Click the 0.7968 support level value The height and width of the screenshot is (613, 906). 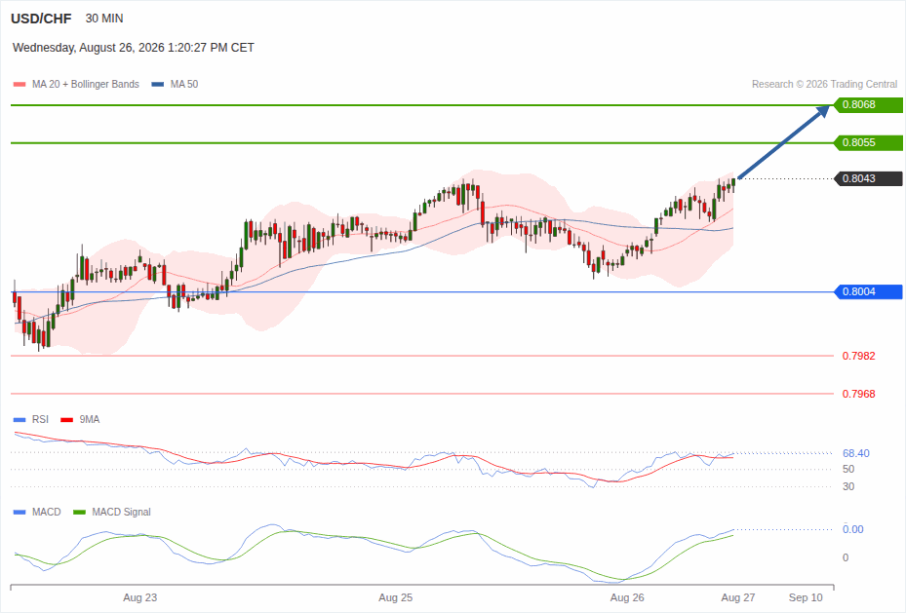[x=858, y=395]
